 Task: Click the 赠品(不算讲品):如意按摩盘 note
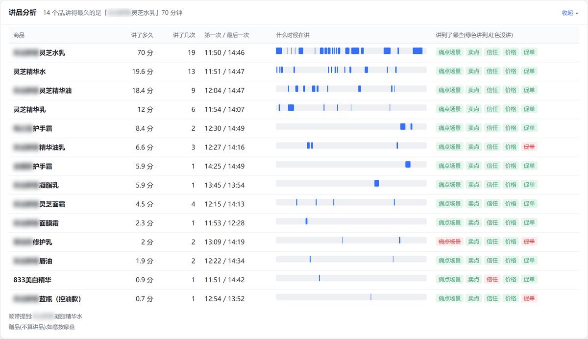coord(42,327)
